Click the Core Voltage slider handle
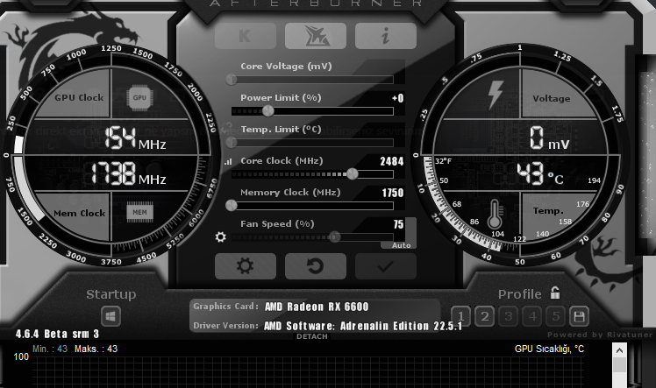This screenshot has height=388, width=656. click(x=232, y=80)
